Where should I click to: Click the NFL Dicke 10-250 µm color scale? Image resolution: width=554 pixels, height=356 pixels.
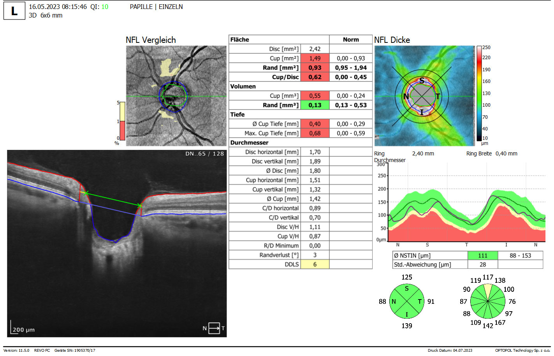tap(479, 93)
